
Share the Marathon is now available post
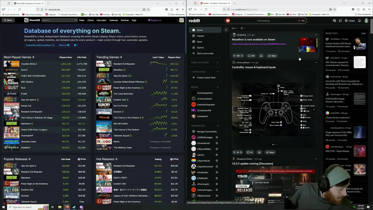pos(272,56)
